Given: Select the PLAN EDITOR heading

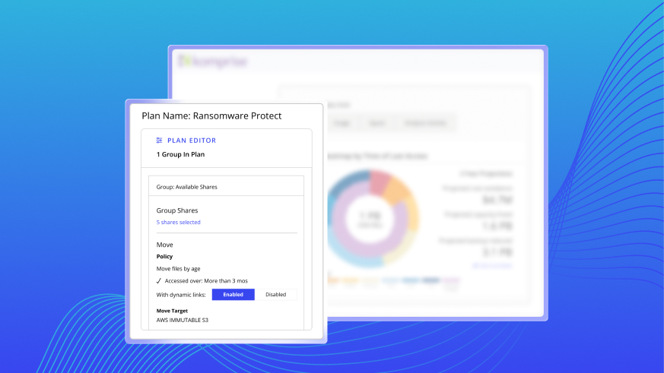Looking at the screenshot, I should coord(192,141).
